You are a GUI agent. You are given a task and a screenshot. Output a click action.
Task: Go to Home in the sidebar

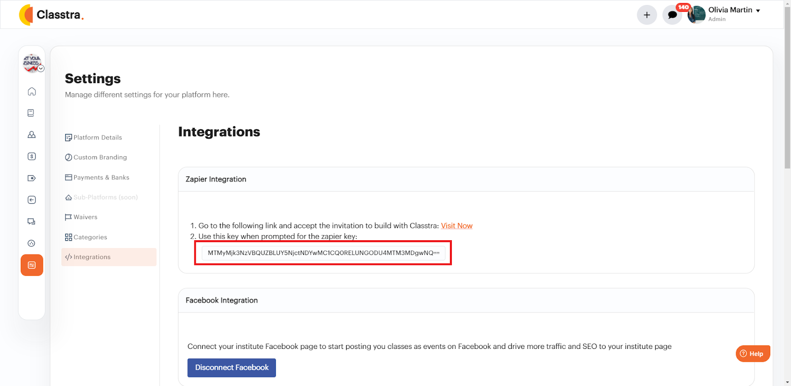click(x=32, y=91)
